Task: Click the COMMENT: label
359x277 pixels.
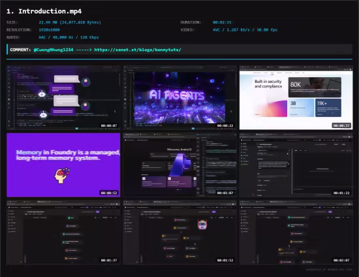Action: click(x=20, y=50)
